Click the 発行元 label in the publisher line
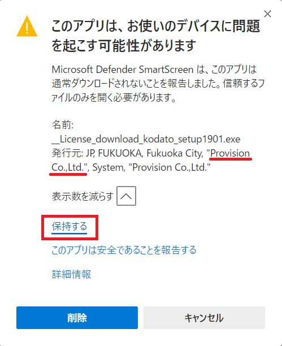The image size is (282, 346). 67,153
